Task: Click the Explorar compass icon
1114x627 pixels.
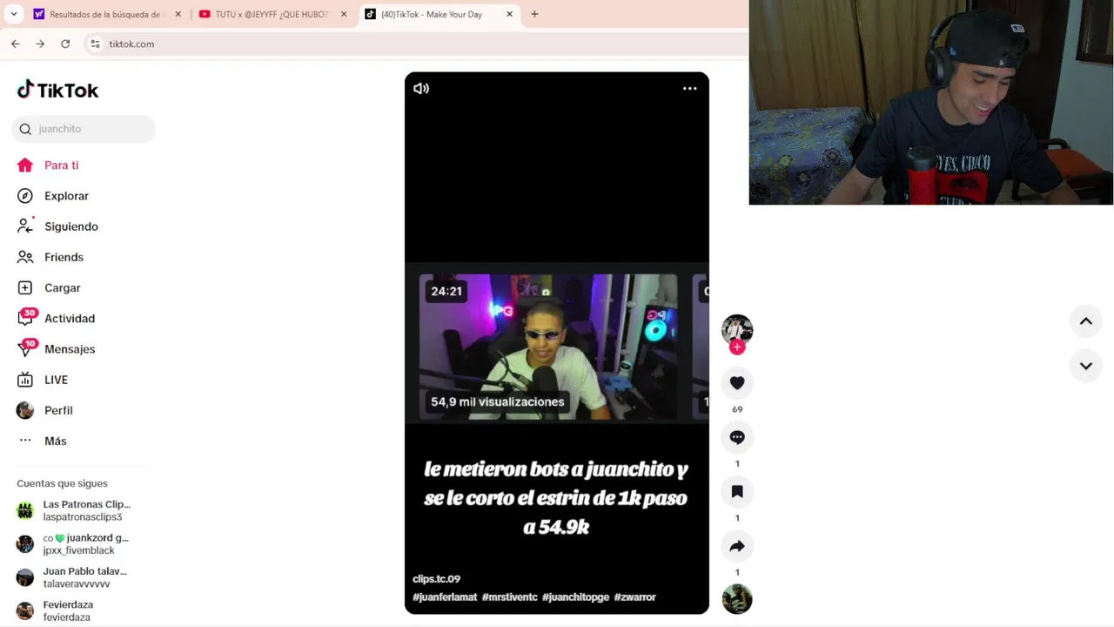Action: click(x=25, y=196)
